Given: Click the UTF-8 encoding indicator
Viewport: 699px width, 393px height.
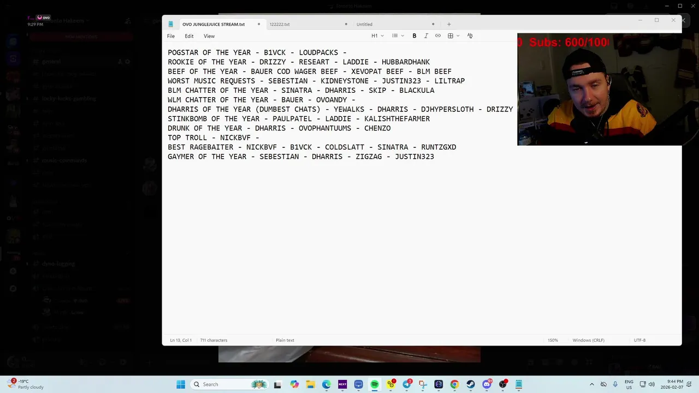Looking at the screenshot, I should click(639, 340).
